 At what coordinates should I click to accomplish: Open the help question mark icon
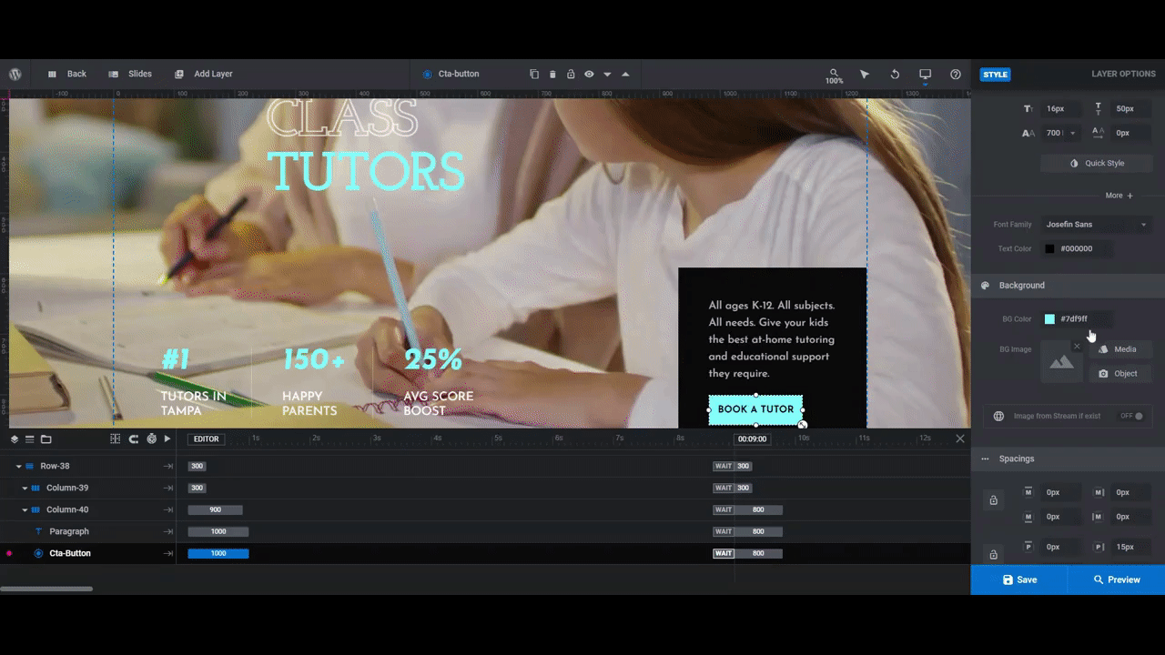955,74
